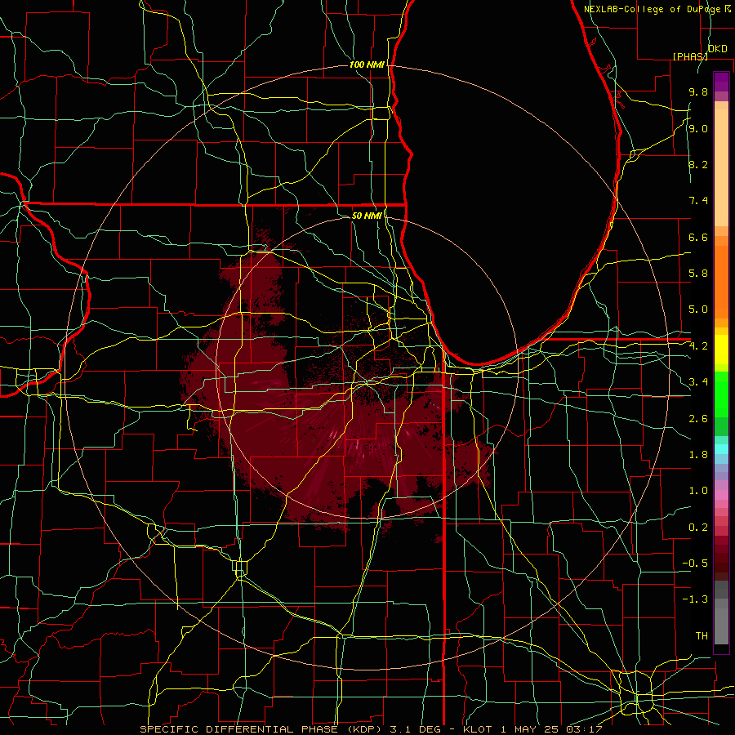The image size is (735, 735).
Task: Click the 1.0 value on color scale
Action: (x=698, y=491)
